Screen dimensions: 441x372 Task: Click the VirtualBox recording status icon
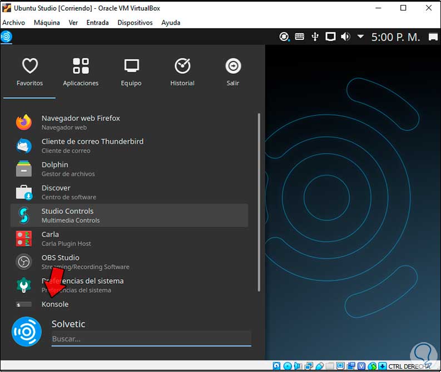tap(351, 366)
